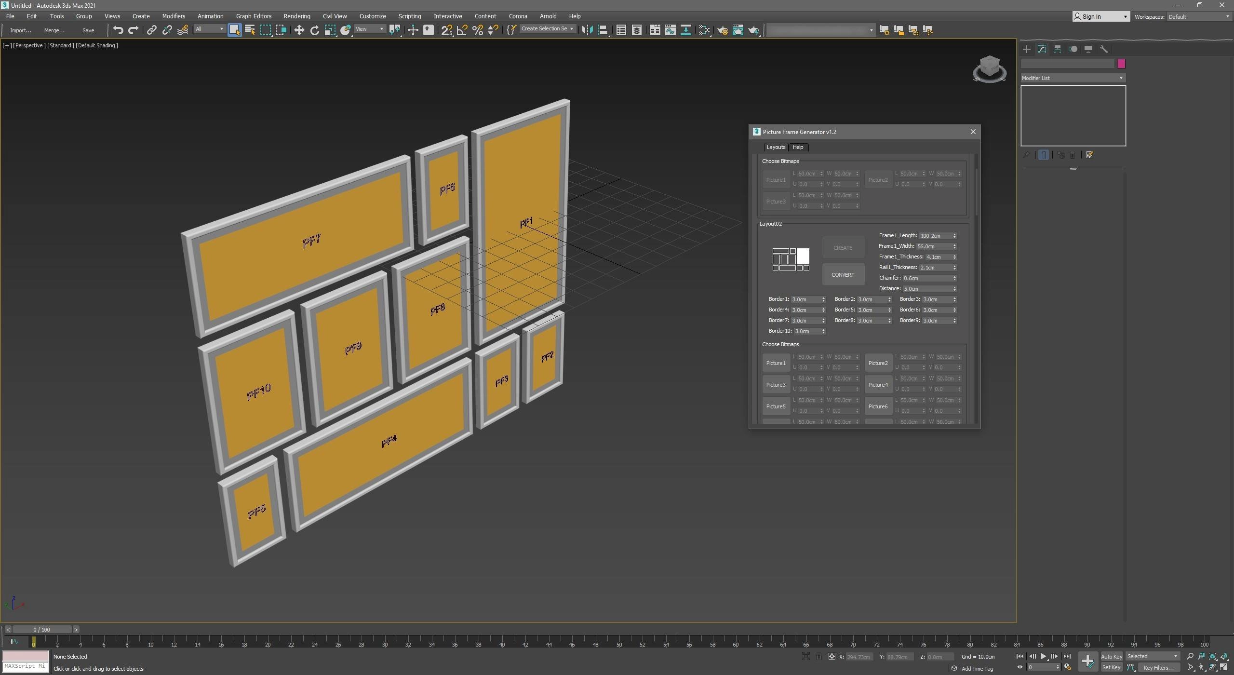
Task: Click the Key Filters button
Action: 1158,668
